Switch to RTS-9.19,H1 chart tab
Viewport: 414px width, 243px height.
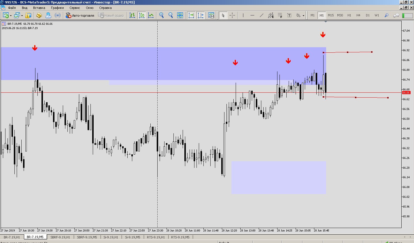click(x=156, y=237)
